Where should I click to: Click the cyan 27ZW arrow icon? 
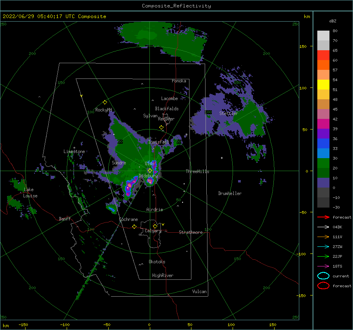(x=323, y=247)
